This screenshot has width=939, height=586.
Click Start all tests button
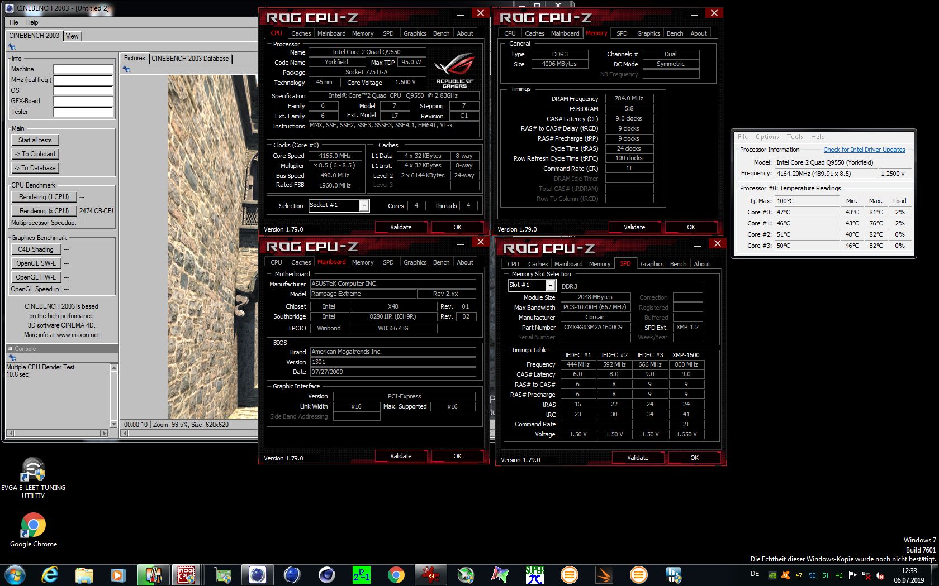click(35, 140)
